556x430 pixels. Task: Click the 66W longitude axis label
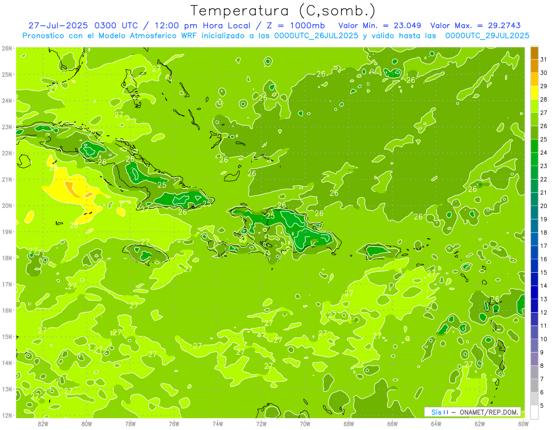(392, 423)
